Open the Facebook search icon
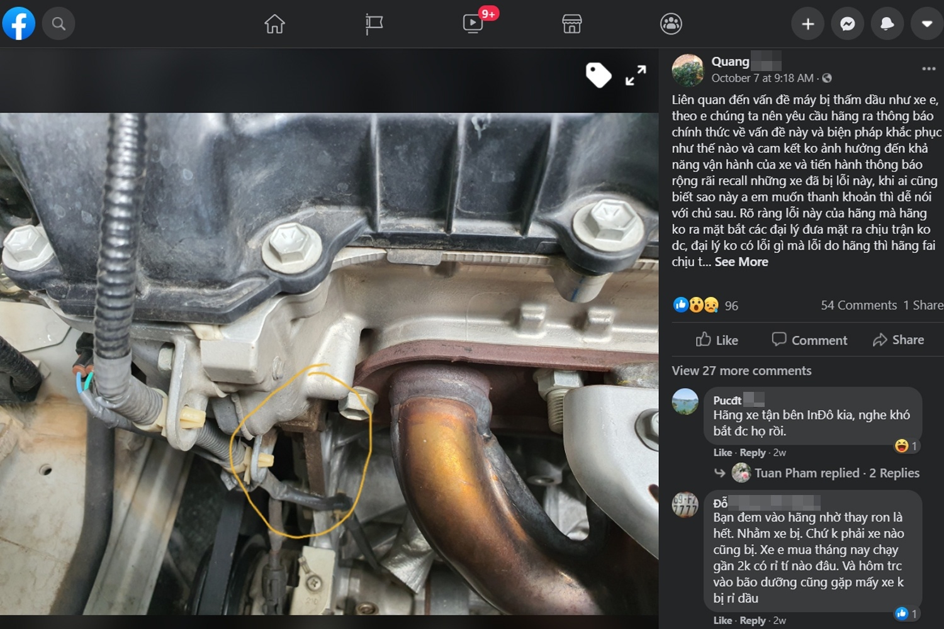The width and height of the screenshot is (944, 629). pyautogui.click(x=59, y=24)
